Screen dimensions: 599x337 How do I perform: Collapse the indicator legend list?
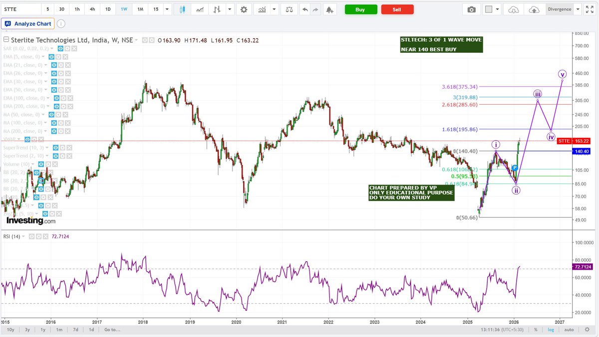click(6, 40)
